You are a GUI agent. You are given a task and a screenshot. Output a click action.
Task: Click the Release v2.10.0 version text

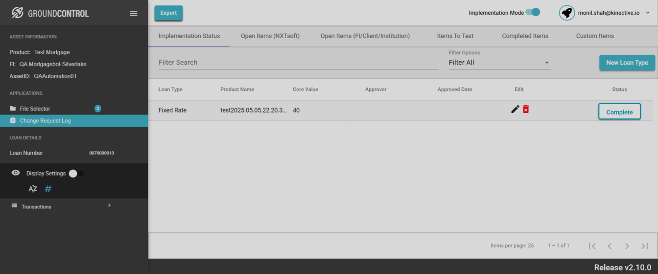click(622, 268)
